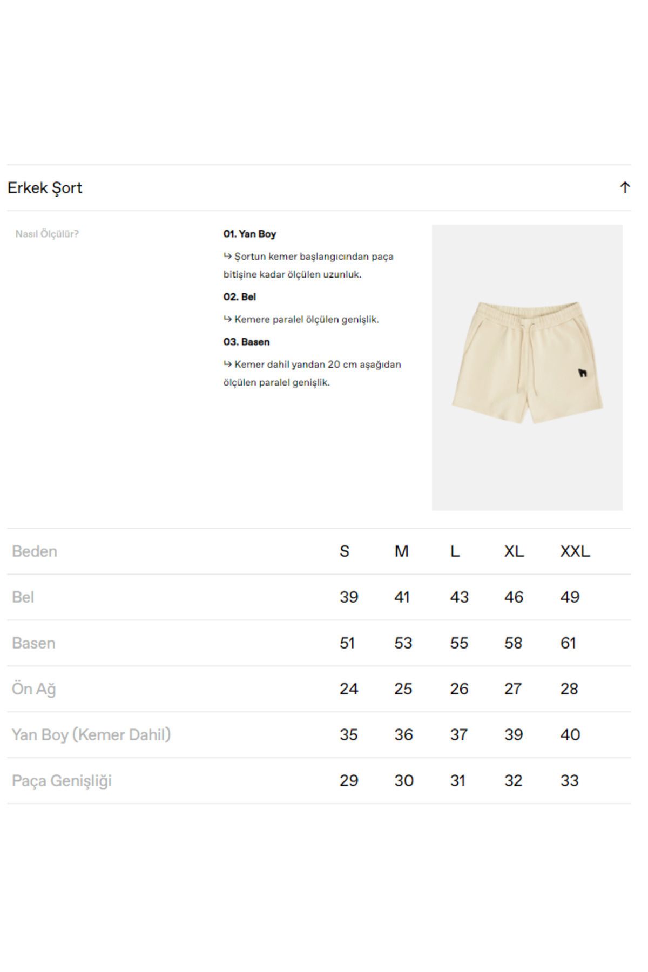Click the arrow icon before Kemer dahil text
This screenshot has width=648, height=972.
[x=227, y=364]
